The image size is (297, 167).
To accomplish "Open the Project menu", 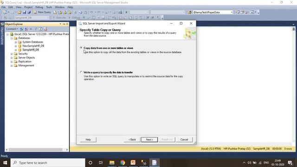I will click(28, 7).
